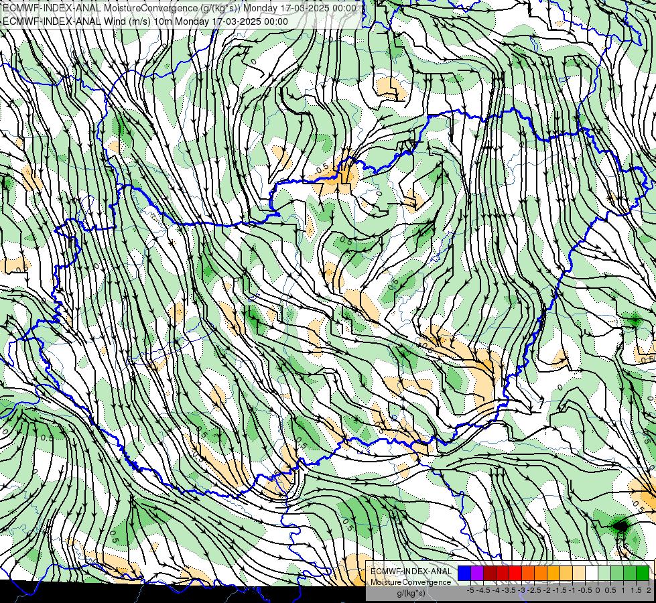
Task: Choose the amber swatch between -2 and -1.5
Action: [x=553, y=574]
